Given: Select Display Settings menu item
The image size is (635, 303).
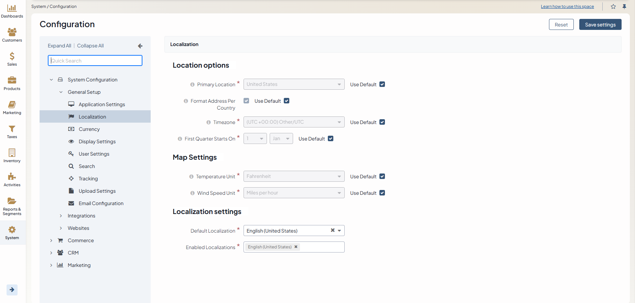Looking at the screenshot, I should [97, 142].
